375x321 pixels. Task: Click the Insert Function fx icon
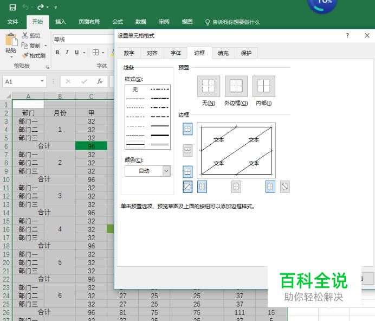(x=100, y=81)
